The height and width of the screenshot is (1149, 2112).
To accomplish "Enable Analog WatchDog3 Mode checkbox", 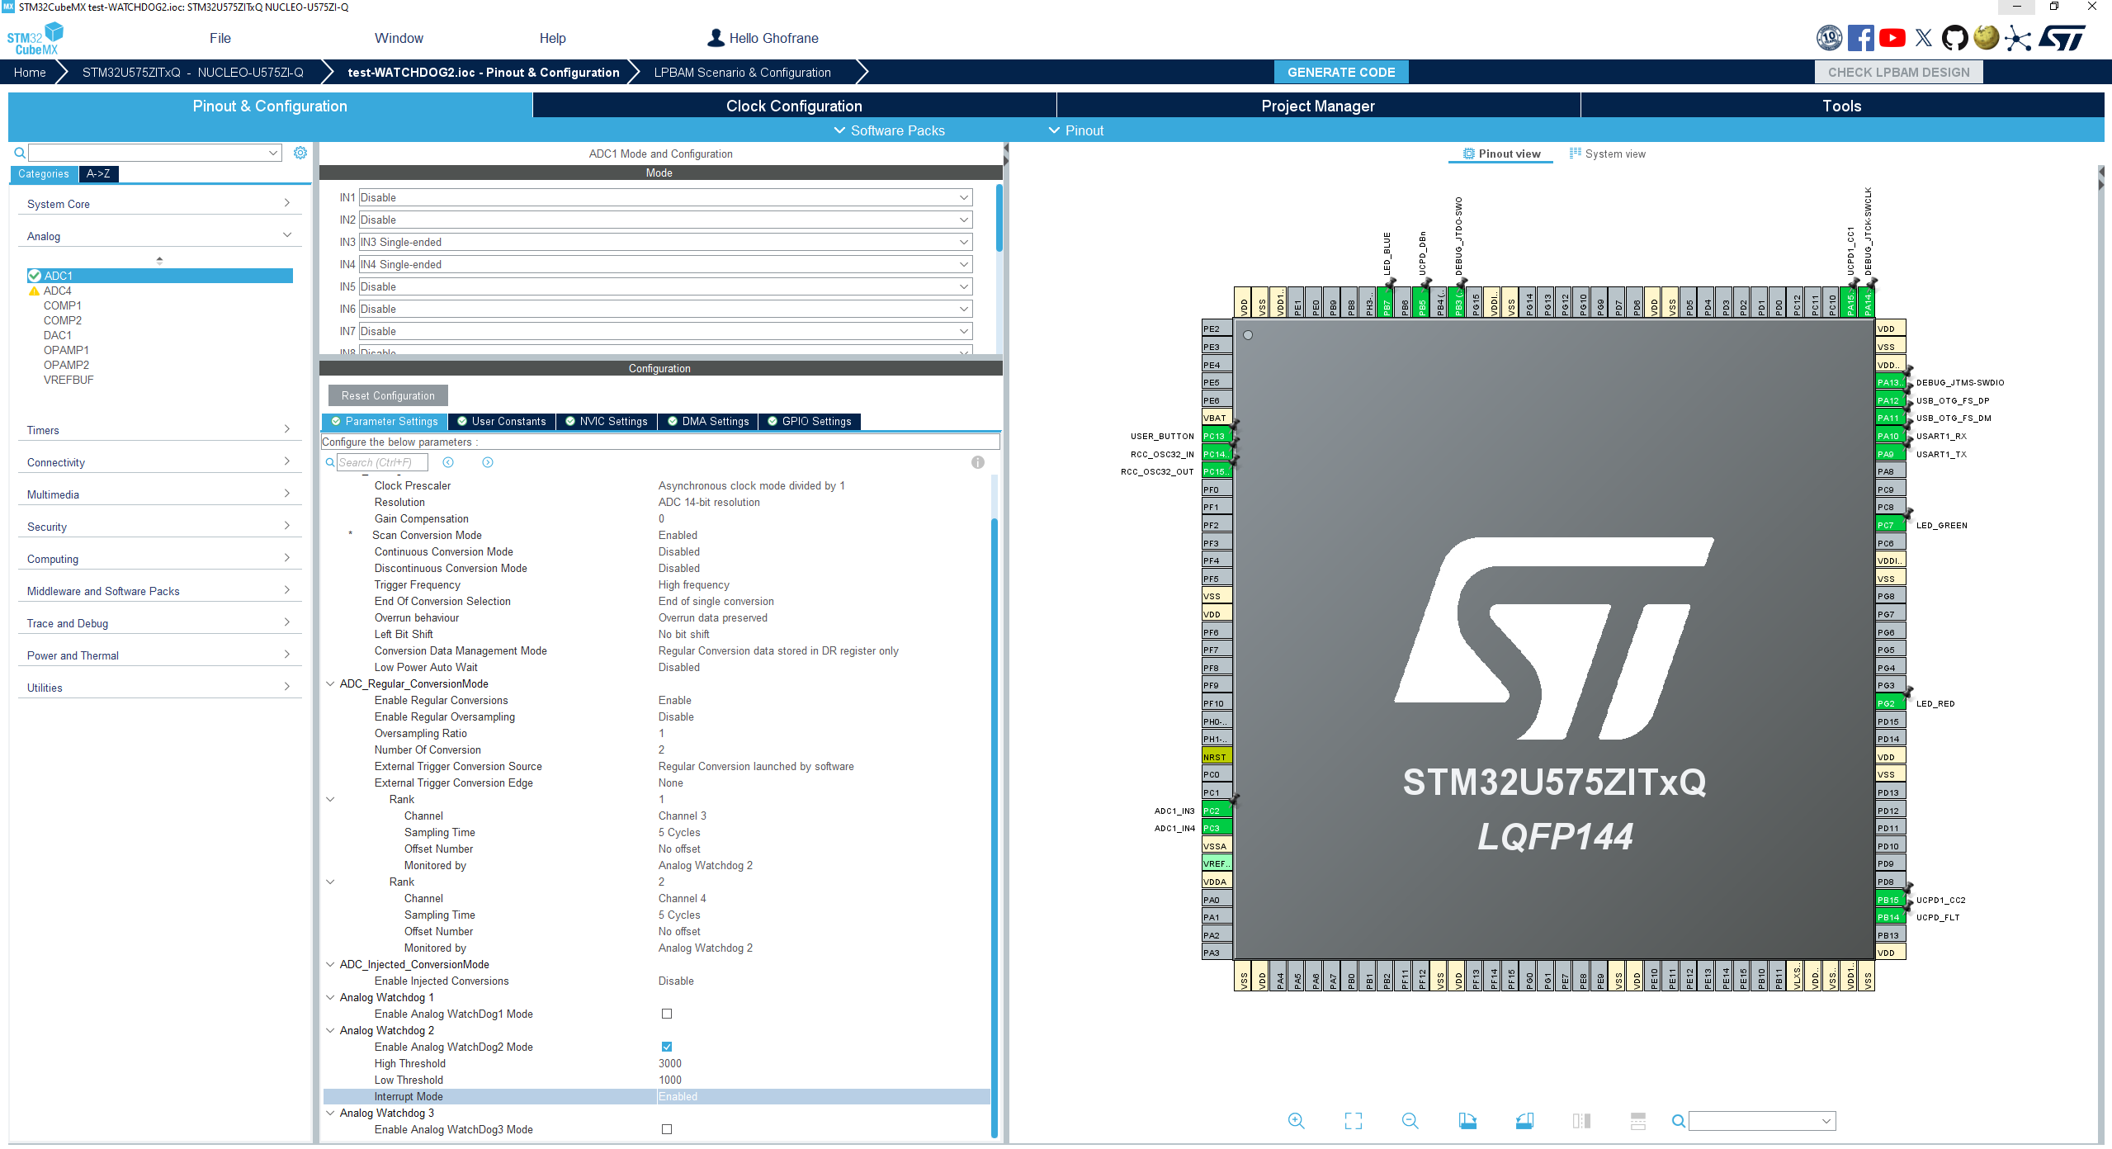I will point(667,1129).
